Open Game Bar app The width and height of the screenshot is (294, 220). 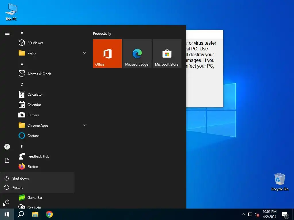point(52,198)
